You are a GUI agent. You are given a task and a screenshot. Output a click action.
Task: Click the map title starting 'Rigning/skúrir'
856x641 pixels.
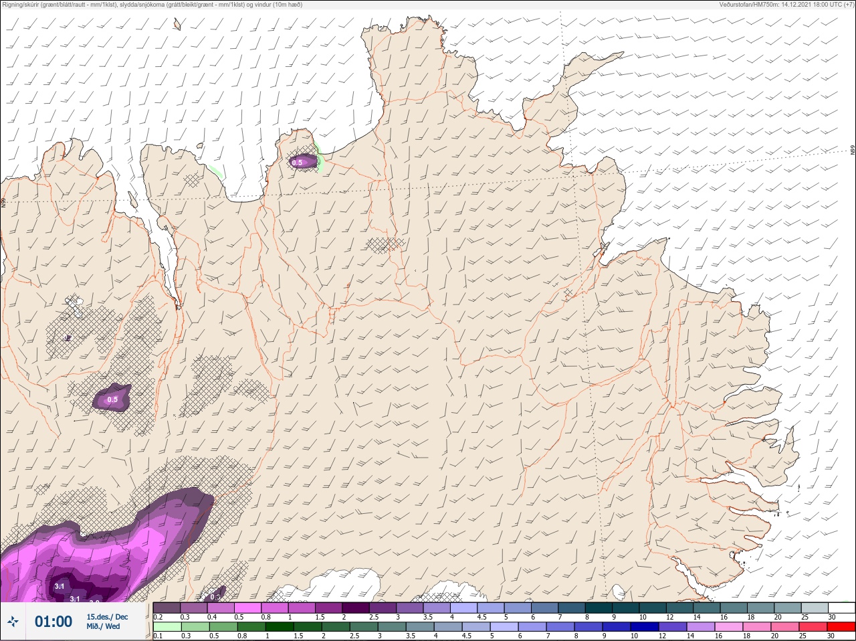[152, 5]
